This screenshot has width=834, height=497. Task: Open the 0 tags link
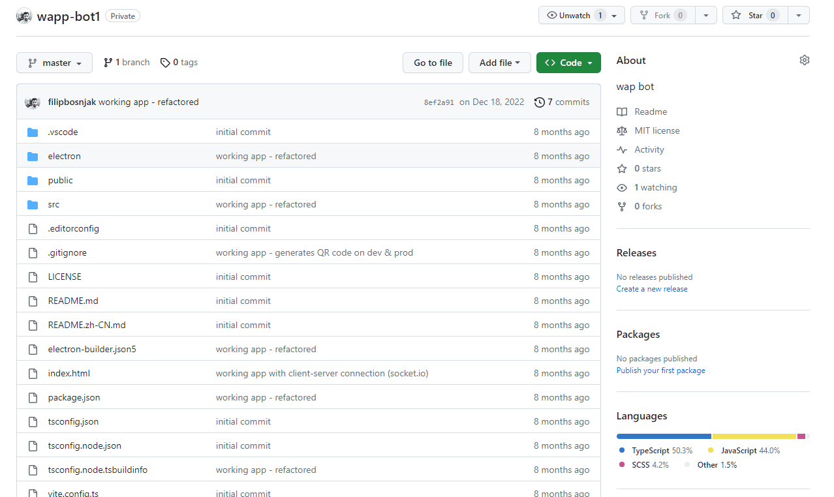[x=179, y=63]
